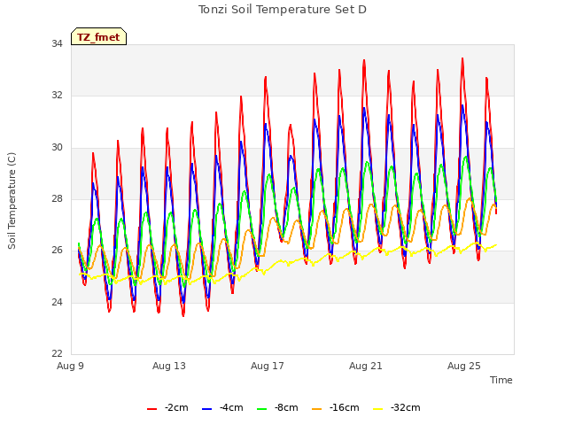
Task: Click the Soil Temperature (C) axis label
Action: tap(12, 201)
